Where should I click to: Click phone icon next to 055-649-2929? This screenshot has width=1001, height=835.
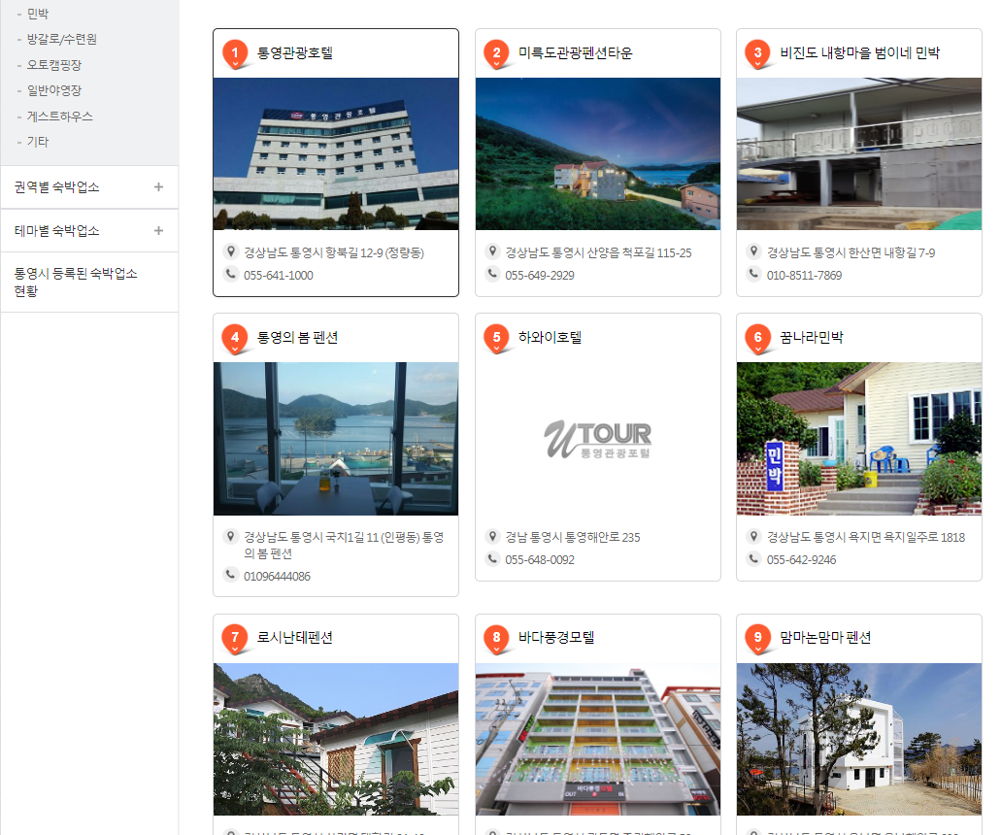click(492, 275)
